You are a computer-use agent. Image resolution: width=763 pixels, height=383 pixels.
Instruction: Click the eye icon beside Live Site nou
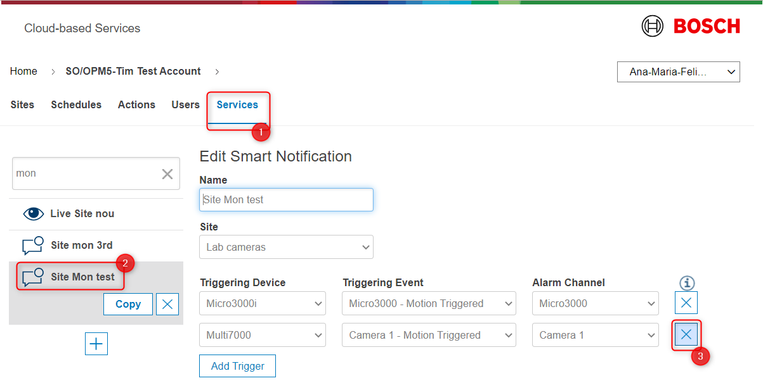pyautogui.click(x=33, y=214)
